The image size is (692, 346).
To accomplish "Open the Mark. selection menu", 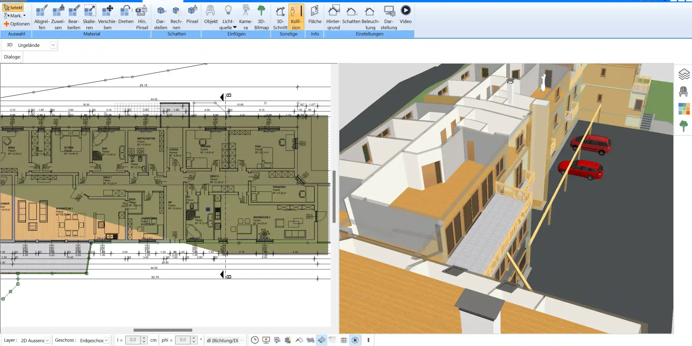I will 14,15.
